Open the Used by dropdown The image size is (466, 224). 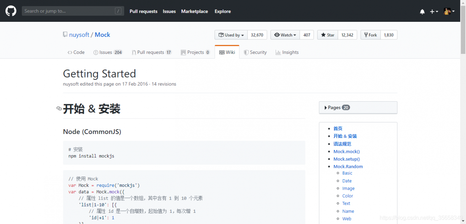tap(231, 35)
